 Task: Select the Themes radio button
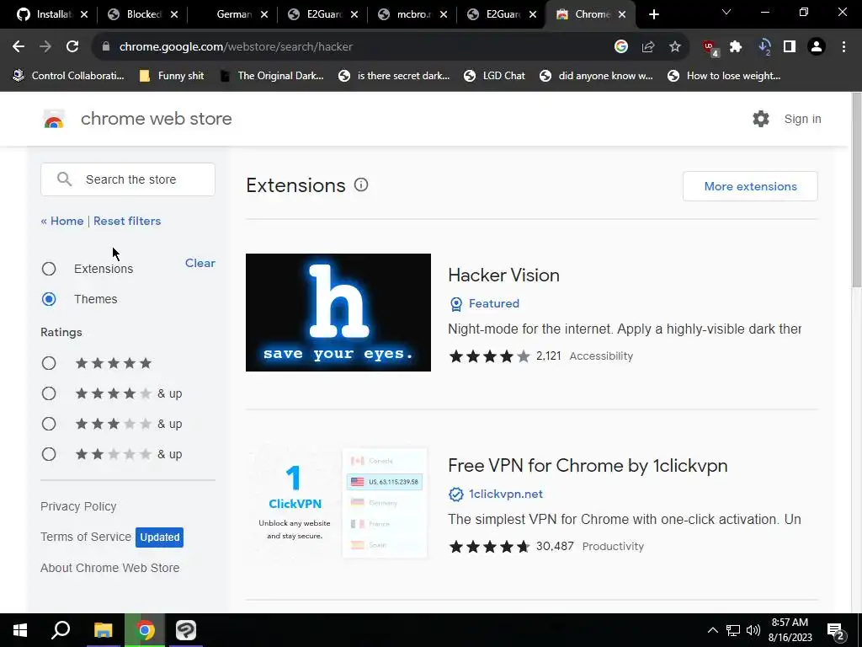pyautogui.click(x=49, y=299)
